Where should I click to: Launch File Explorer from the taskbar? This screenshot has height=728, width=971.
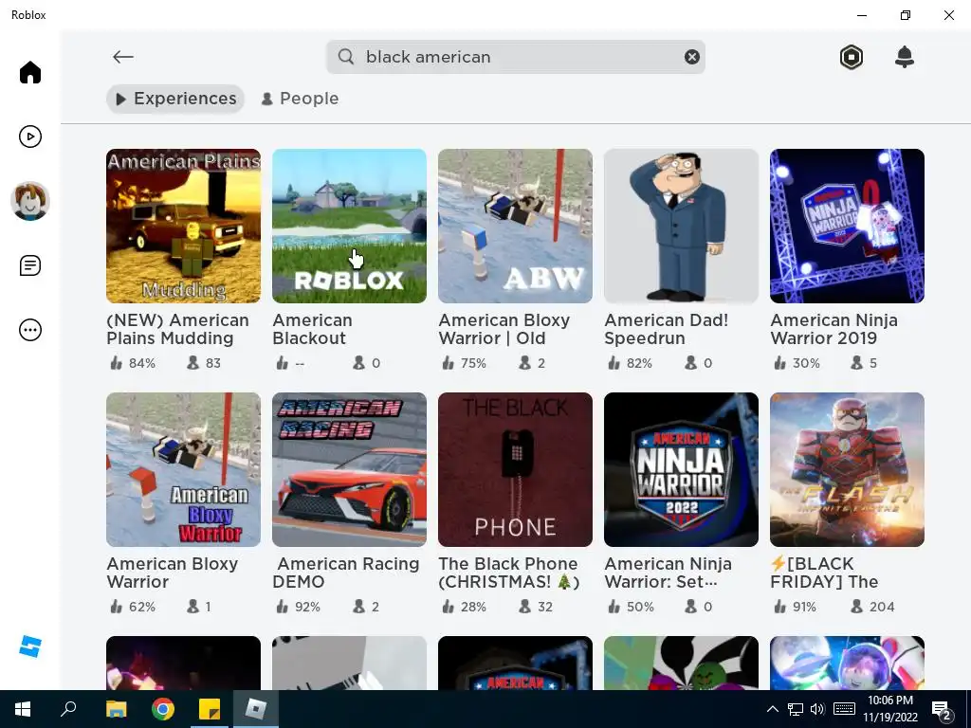116,709
